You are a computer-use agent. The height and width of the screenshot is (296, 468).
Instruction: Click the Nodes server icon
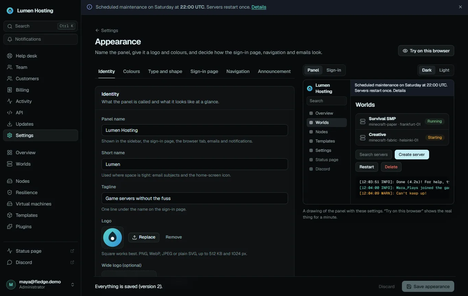[10, 181]
